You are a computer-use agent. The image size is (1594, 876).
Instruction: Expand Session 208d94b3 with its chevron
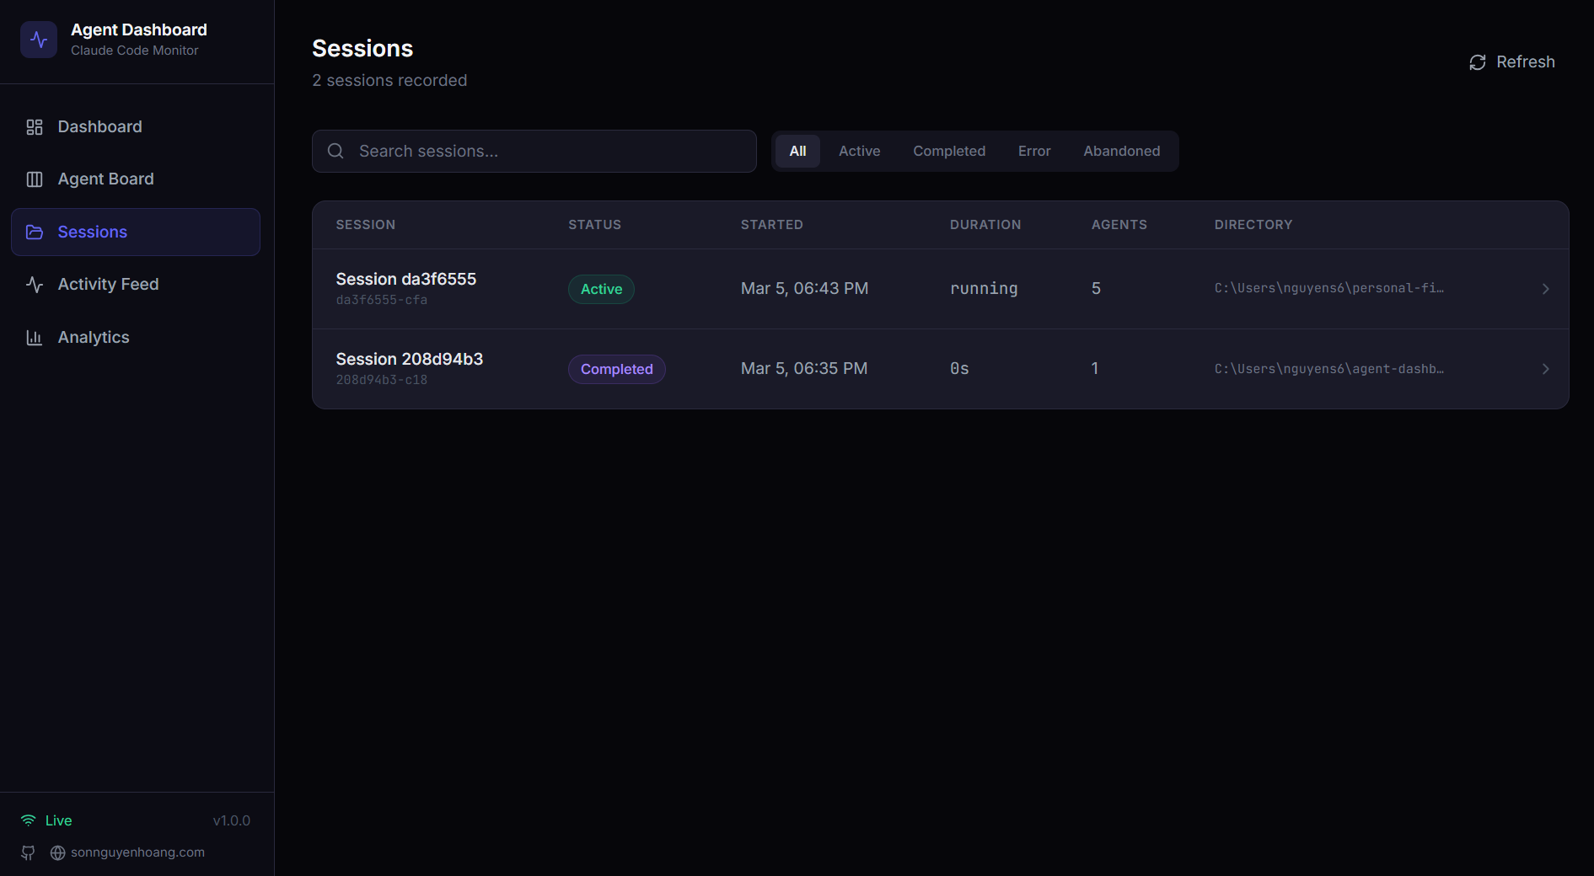coord(1545,369)
